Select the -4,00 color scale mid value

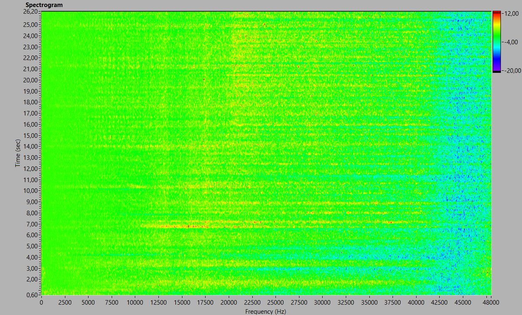(510, 42)
